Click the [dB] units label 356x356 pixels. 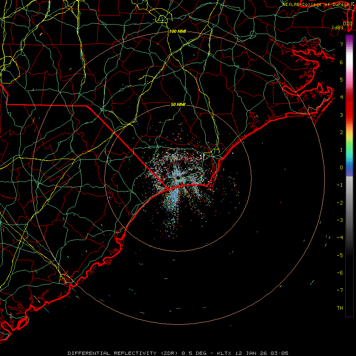pyautogui.click(x=338, y=27)
